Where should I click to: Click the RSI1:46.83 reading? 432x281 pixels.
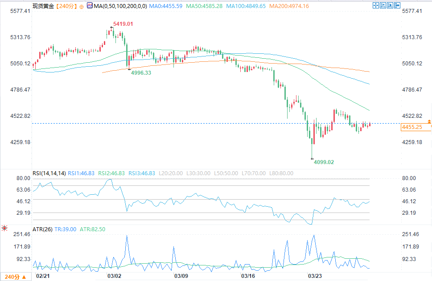click(81, 173)
